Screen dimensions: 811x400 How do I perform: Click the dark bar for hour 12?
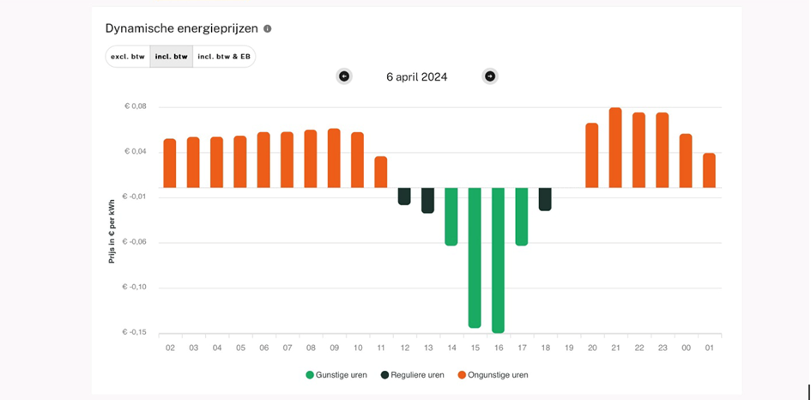[404, 196]
